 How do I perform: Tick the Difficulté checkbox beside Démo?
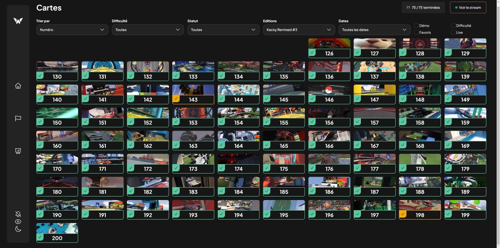click(x=453, y=26)
